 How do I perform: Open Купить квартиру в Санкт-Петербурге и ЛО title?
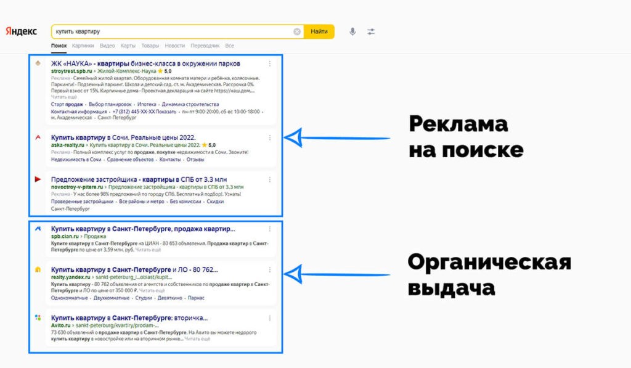tap(134, 269)
